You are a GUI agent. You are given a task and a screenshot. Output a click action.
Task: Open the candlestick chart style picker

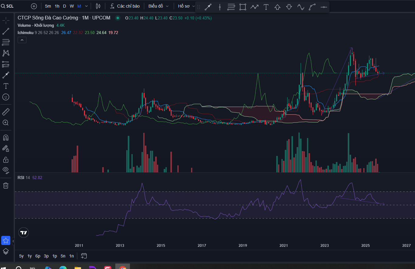(98, 6)
